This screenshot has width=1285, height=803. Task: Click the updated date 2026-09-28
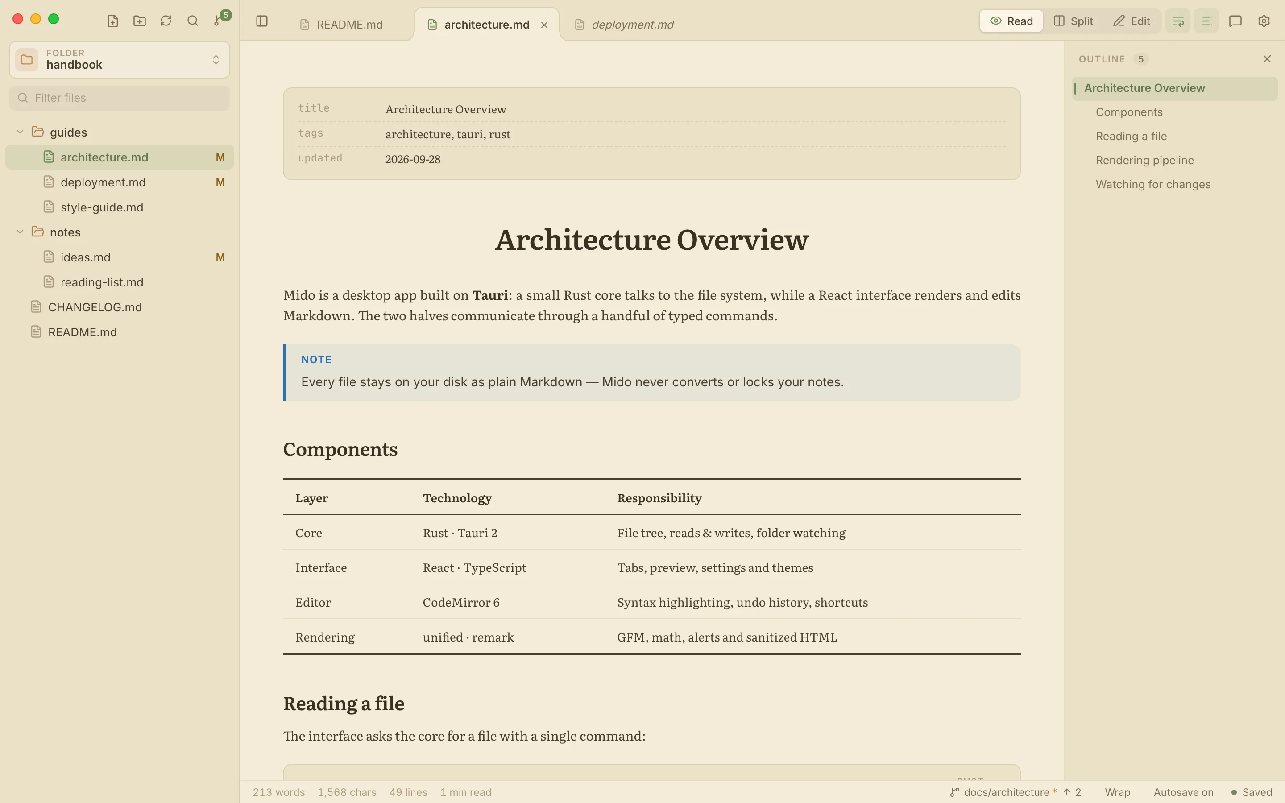click(x=413, y=159)
